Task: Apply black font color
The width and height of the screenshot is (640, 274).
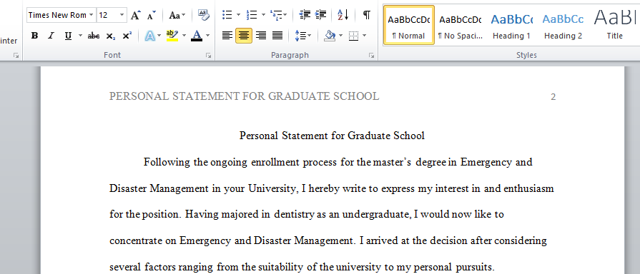Action: click(197, 36)
